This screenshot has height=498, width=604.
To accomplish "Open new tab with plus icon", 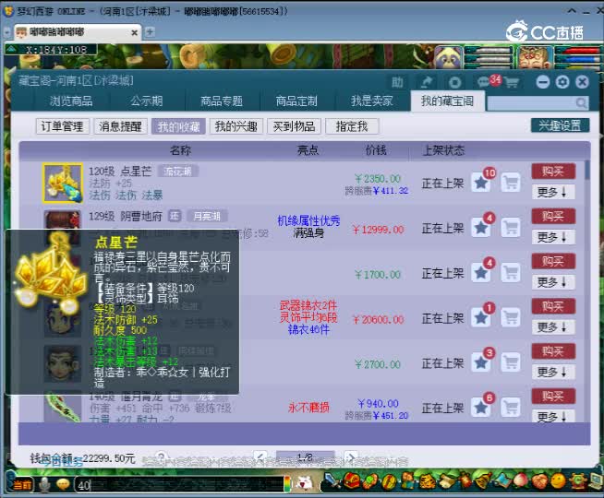I will 150,32.
